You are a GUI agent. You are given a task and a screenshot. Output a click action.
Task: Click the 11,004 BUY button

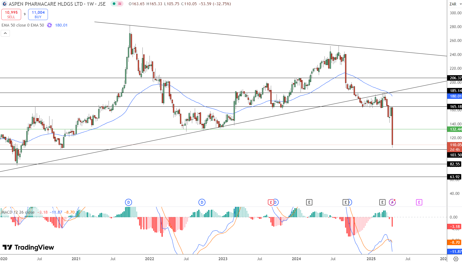(38, 14)
